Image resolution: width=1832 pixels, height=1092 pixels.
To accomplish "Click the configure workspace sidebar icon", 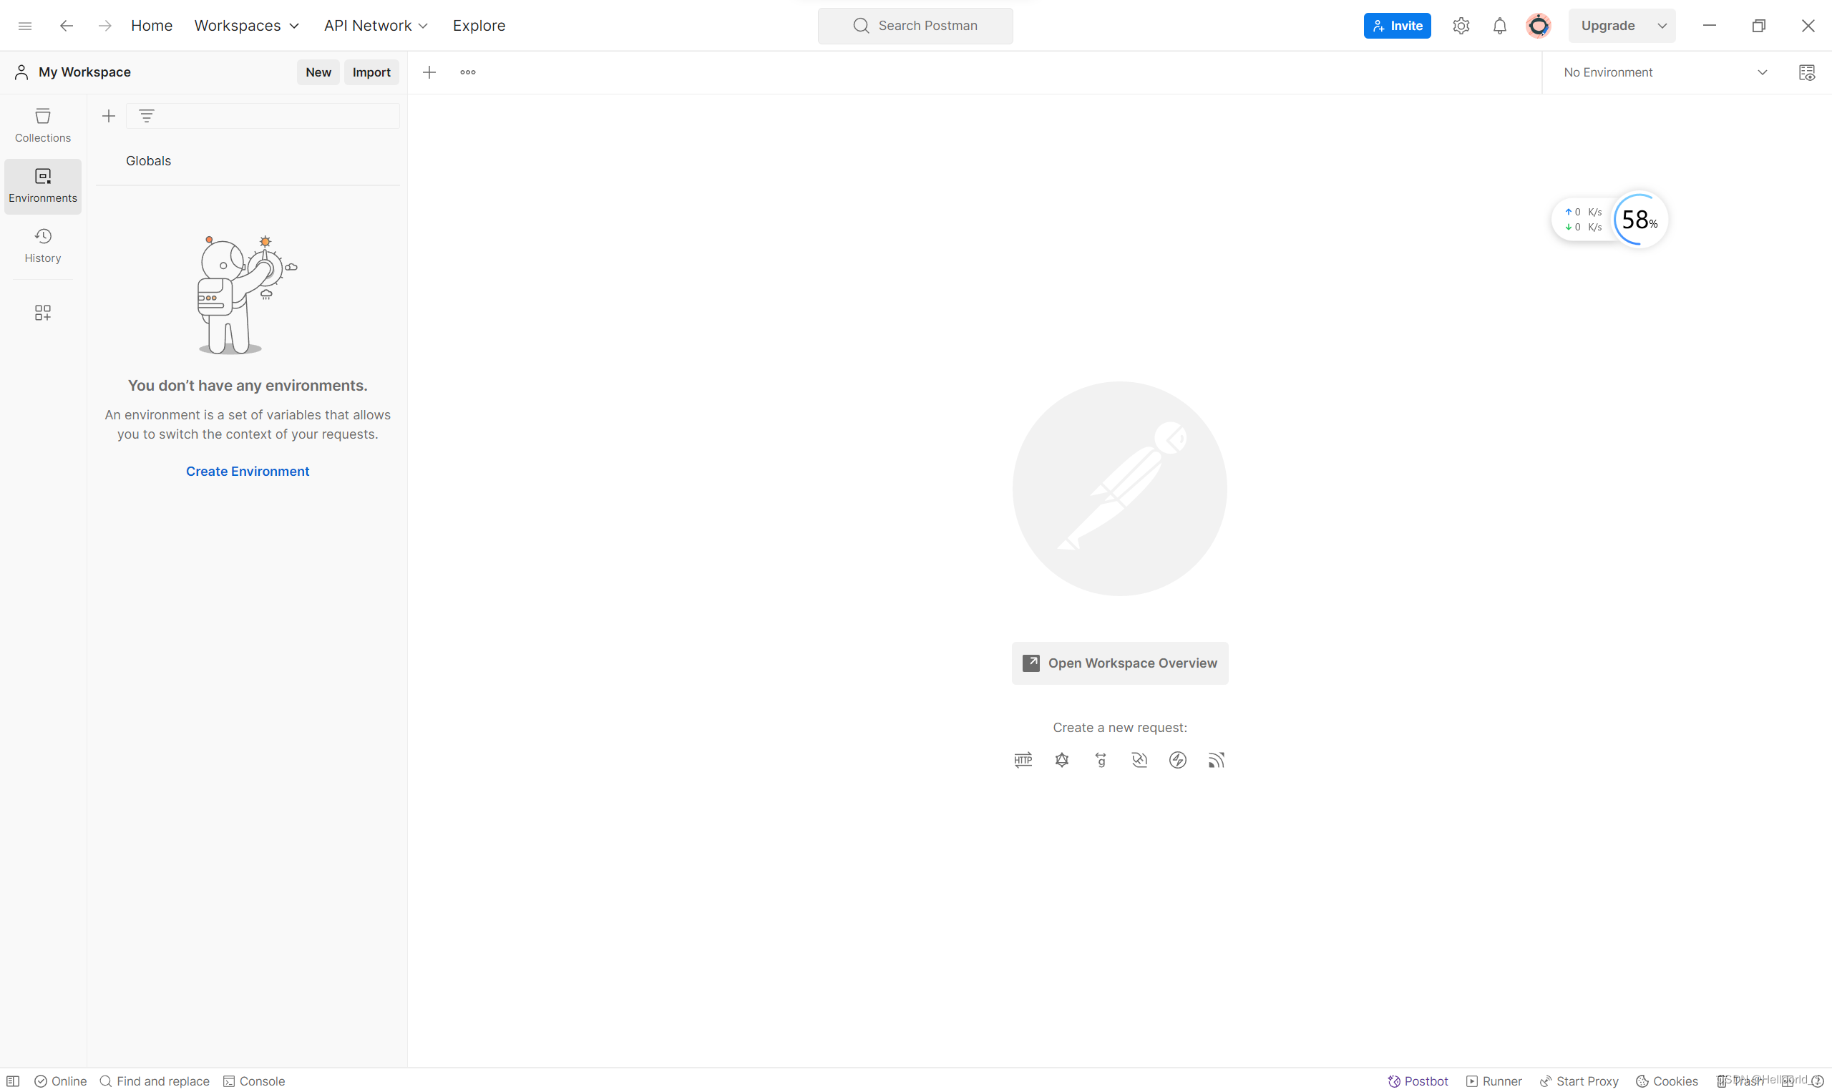I will [43, 313].
